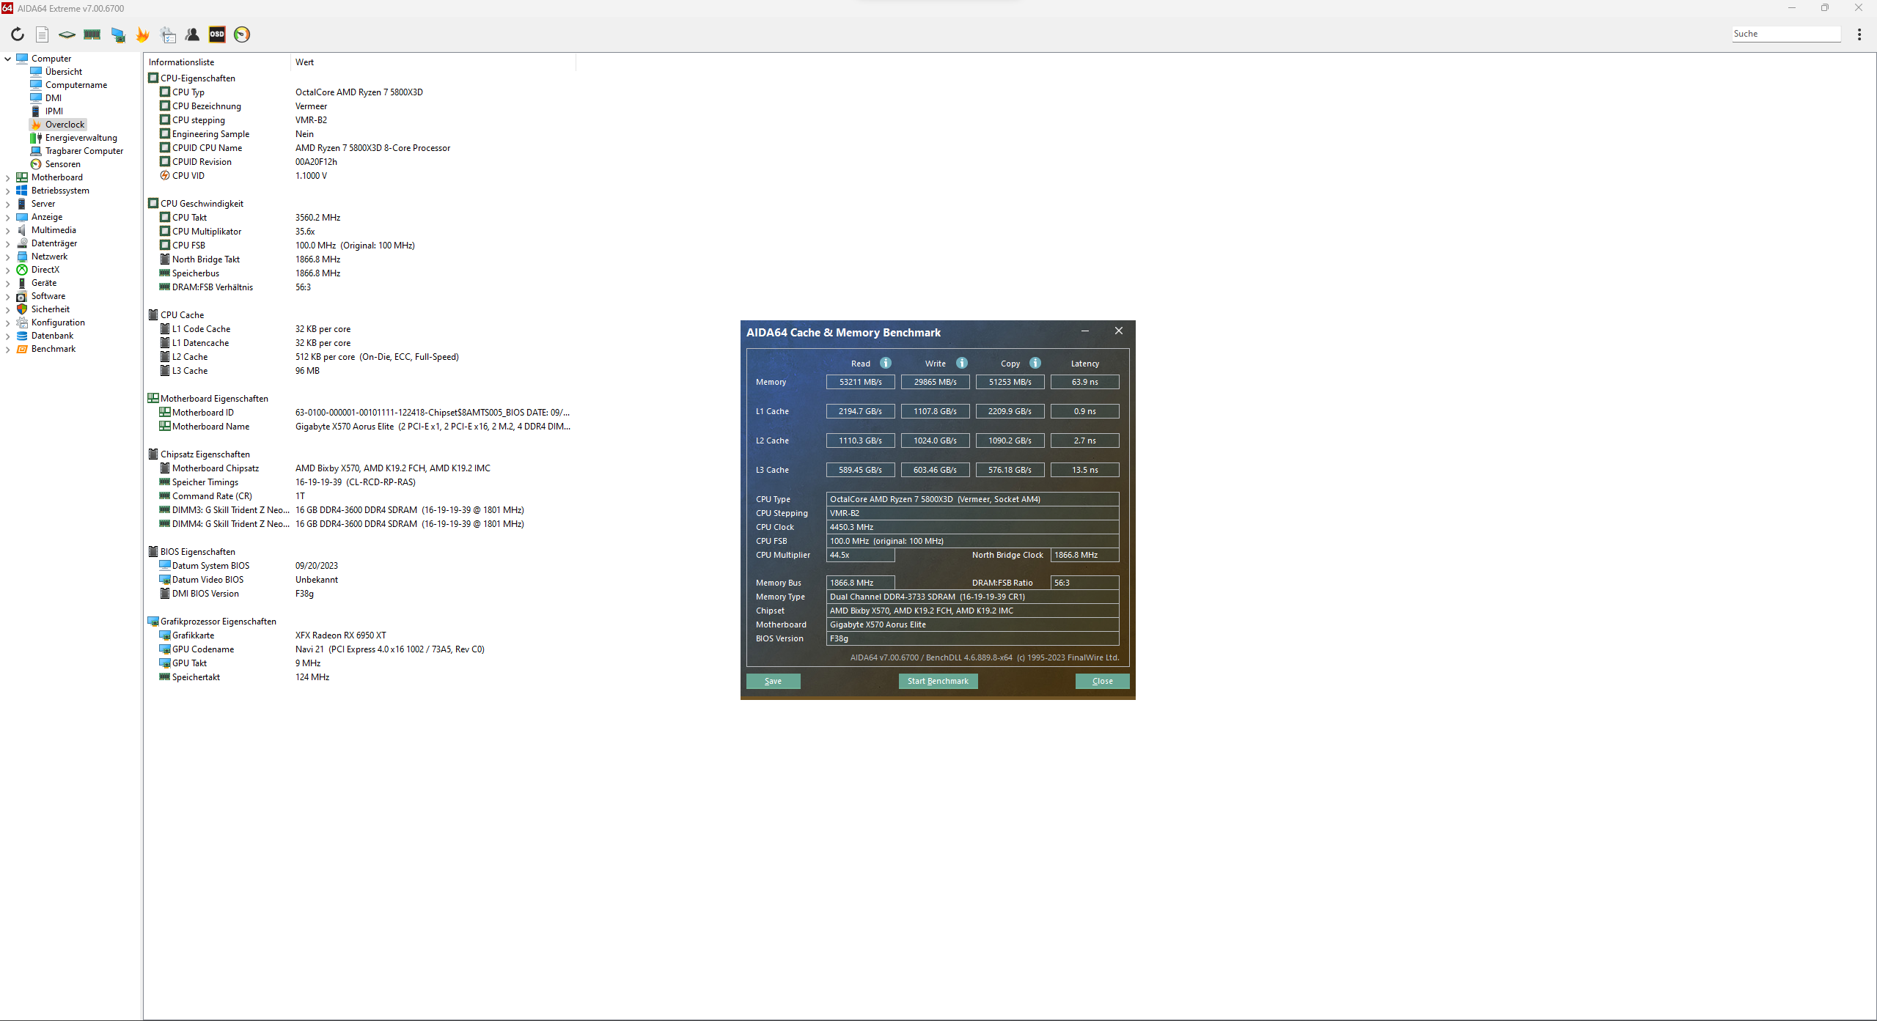This screenshot has height=1021, width=1877.
Task: Click Read column info icon
Action: pyautogui.click(x=886, y=363)
